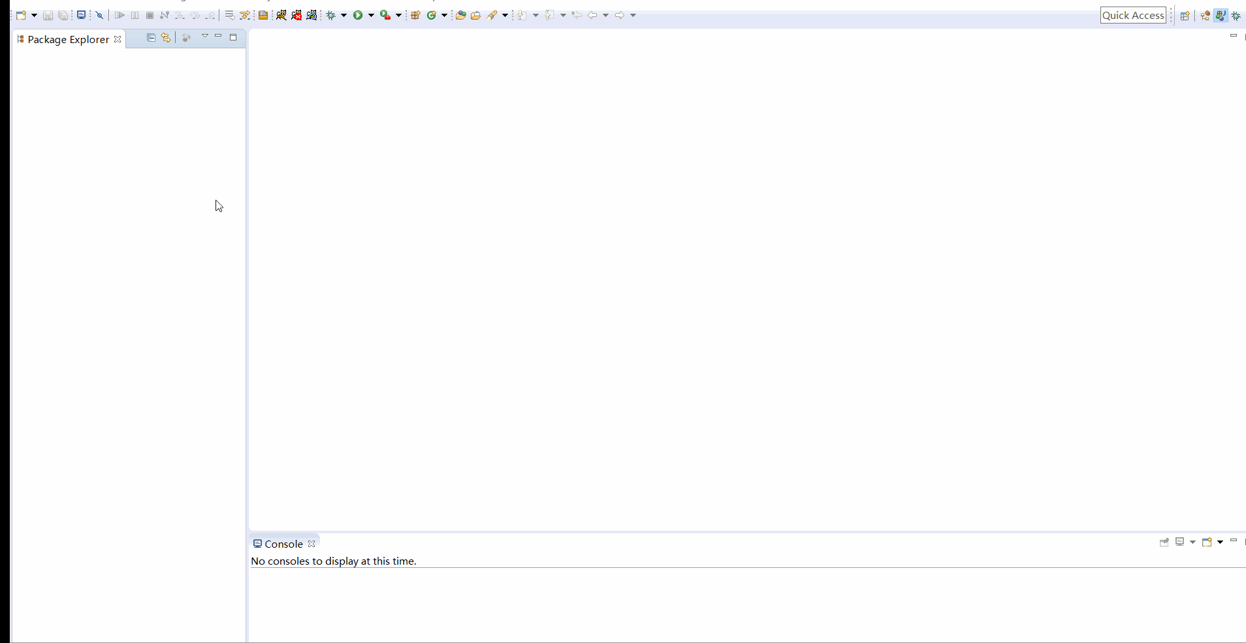Restart the Tomcat server
1246x643 pixels.
313,15
